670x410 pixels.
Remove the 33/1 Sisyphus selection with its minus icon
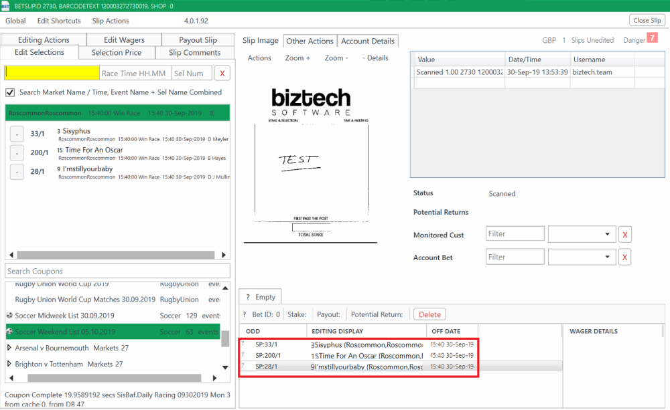point(17,134)
